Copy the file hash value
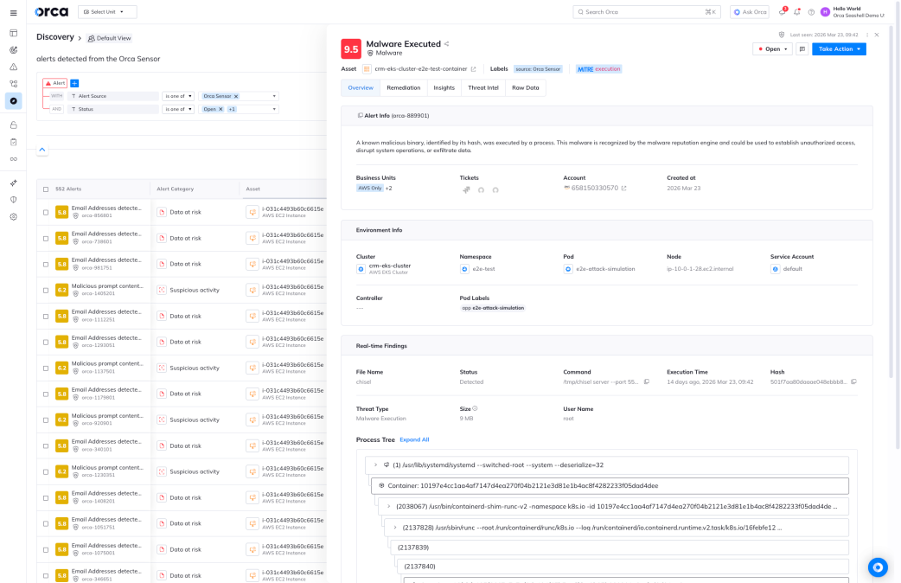The width and height of the screenshot is (901, 583). click(853, 381)
